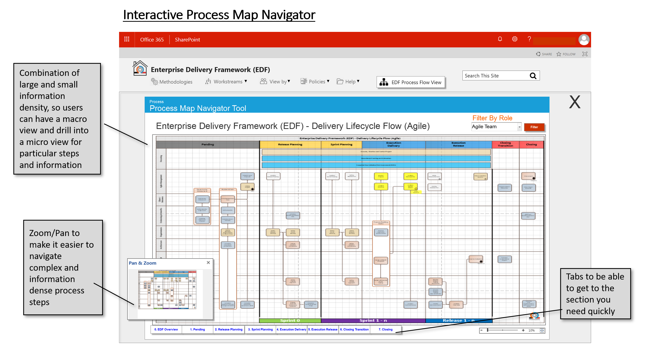Viewport: 652px width, 362px height.
Task: Open the Agile Team role combo box
Action: pos(496,127)
